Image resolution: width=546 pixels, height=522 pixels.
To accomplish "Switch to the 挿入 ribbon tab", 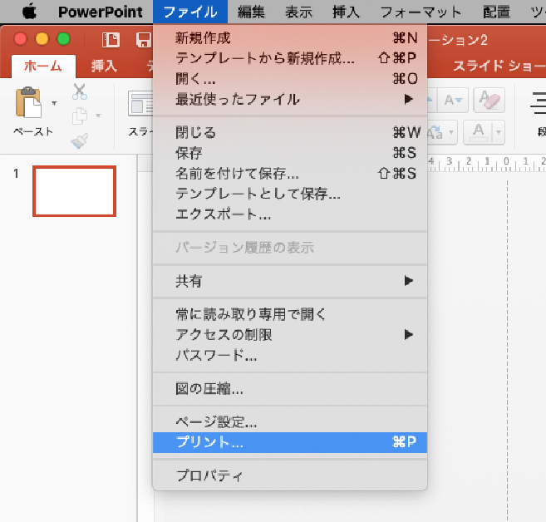I will pos(104,66).
